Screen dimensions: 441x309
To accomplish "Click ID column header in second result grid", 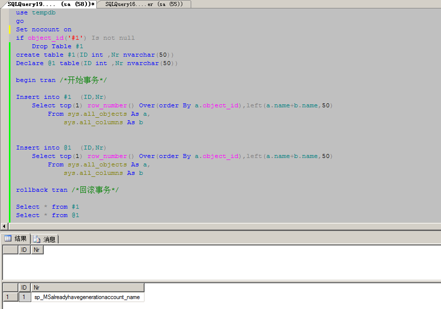I will click(24, 288).
